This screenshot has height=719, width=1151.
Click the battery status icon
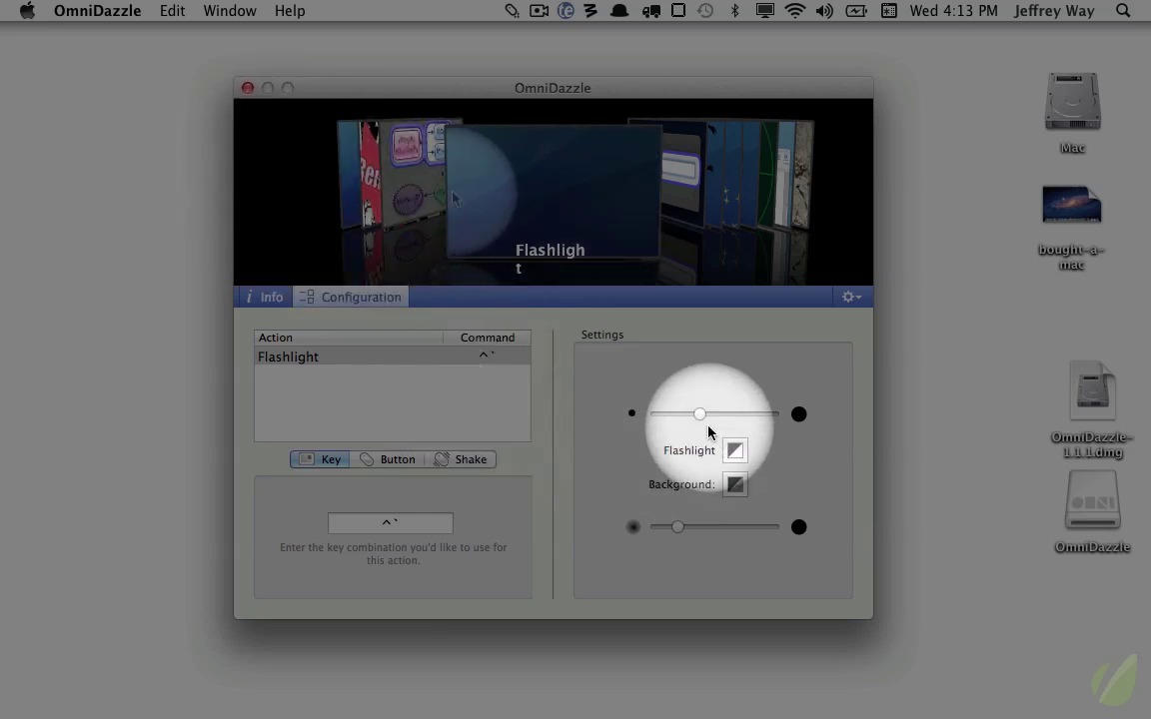[856, 11]
